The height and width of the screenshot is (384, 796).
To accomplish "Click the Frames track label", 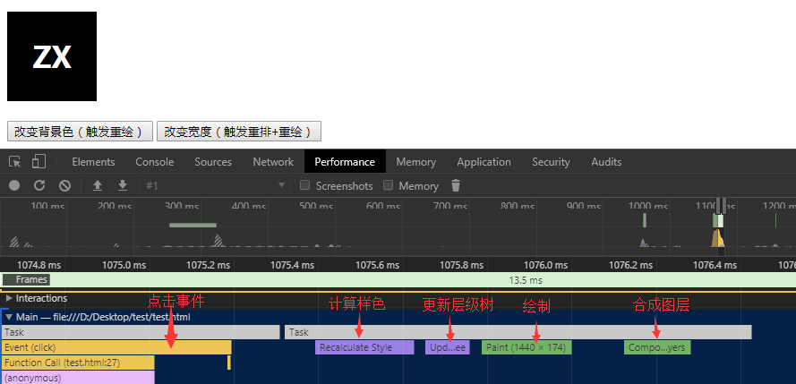I will click(26, 279).
